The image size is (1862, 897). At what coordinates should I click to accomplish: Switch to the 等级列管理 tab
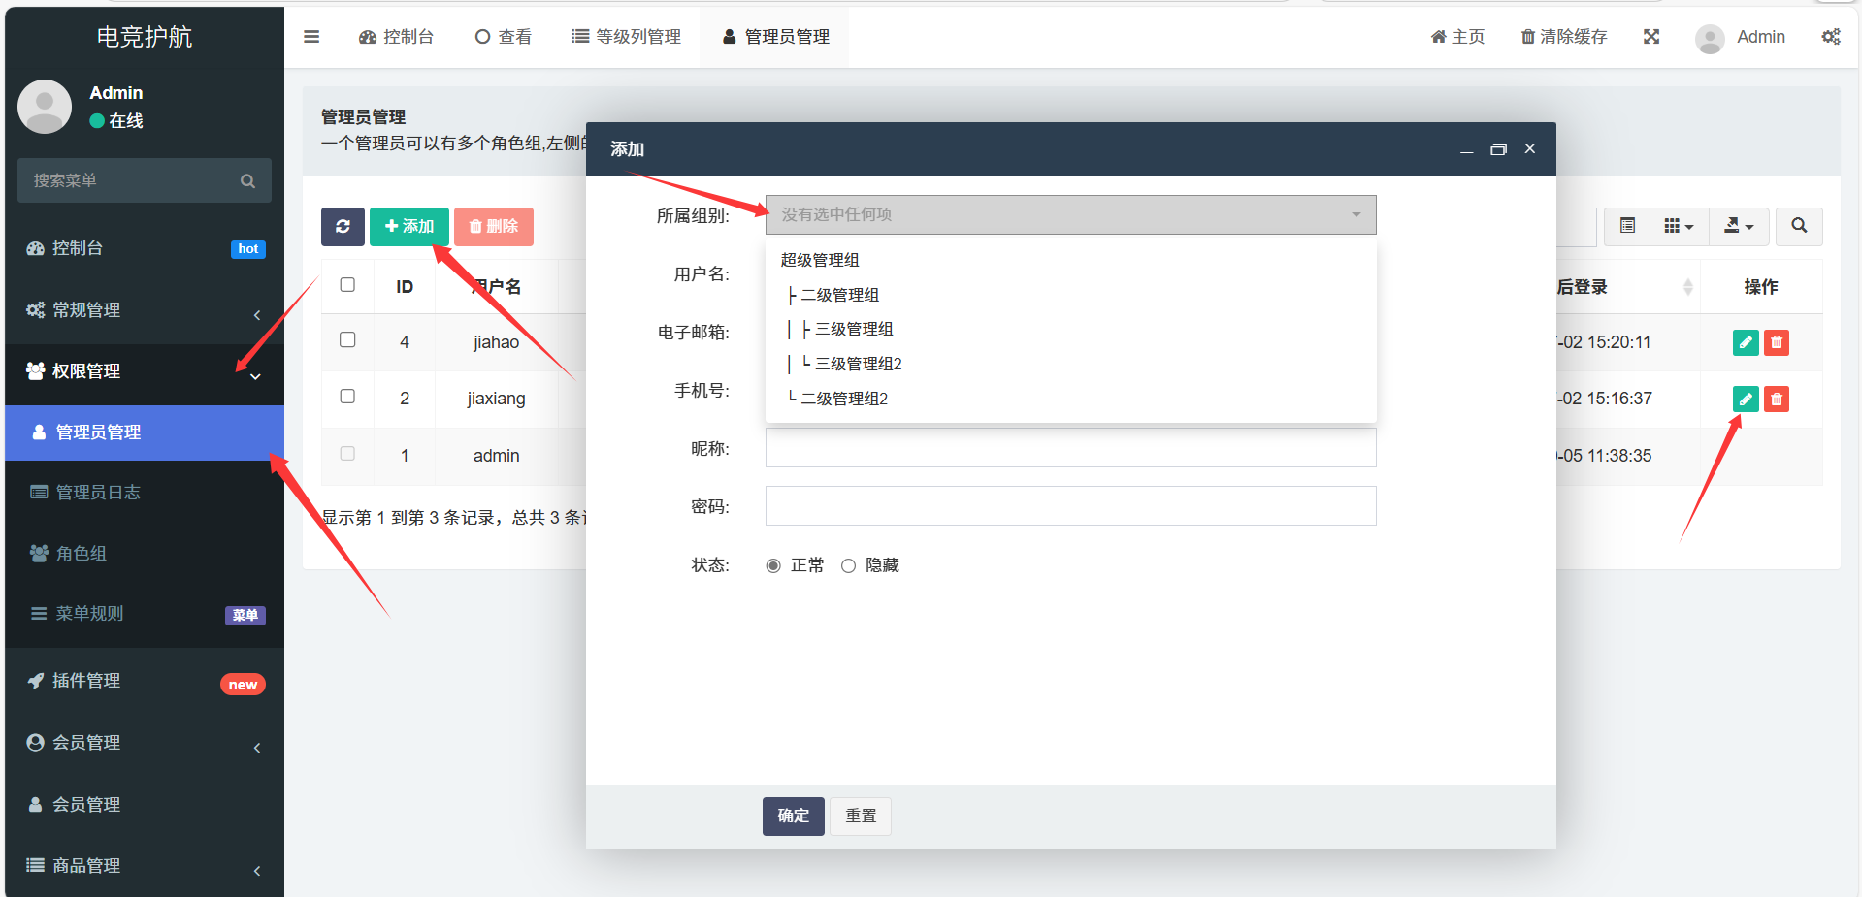coord(626,37)
